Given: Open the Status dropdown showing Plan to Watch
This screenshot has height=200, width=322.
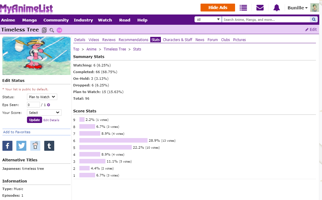Looking at the screenshot, I should (42, 97).
